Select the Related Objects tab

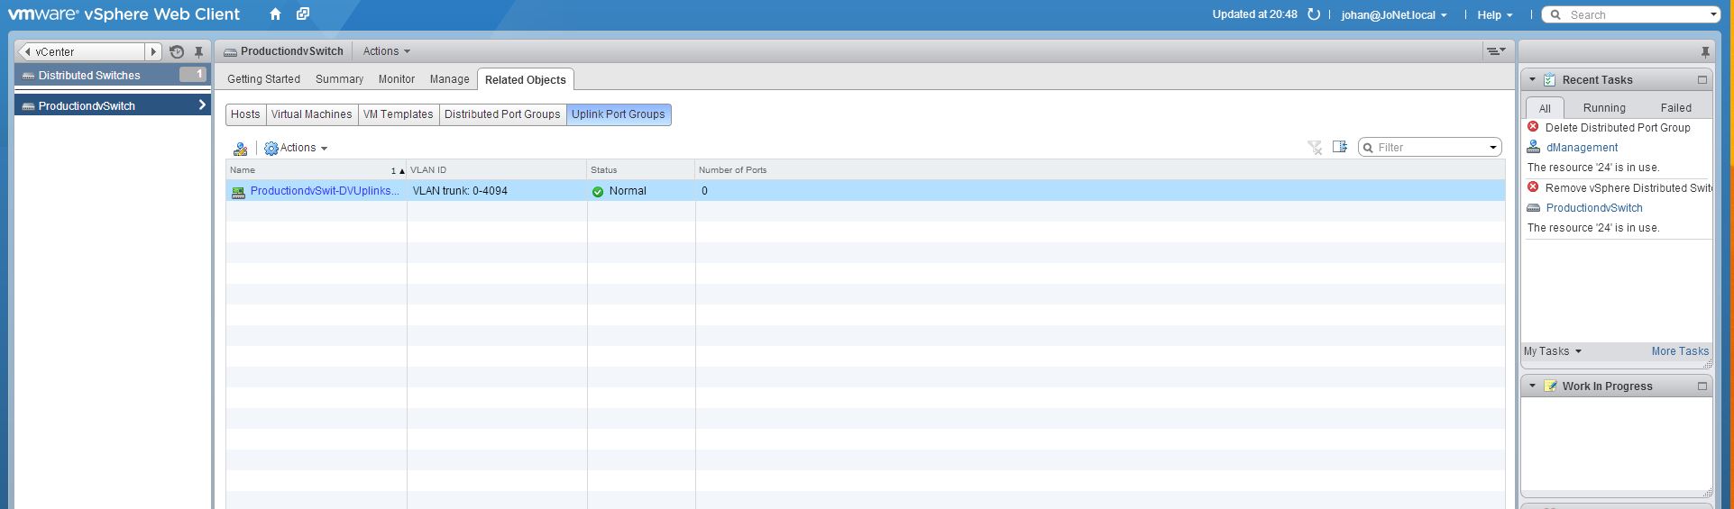click(x=526, y=79)
